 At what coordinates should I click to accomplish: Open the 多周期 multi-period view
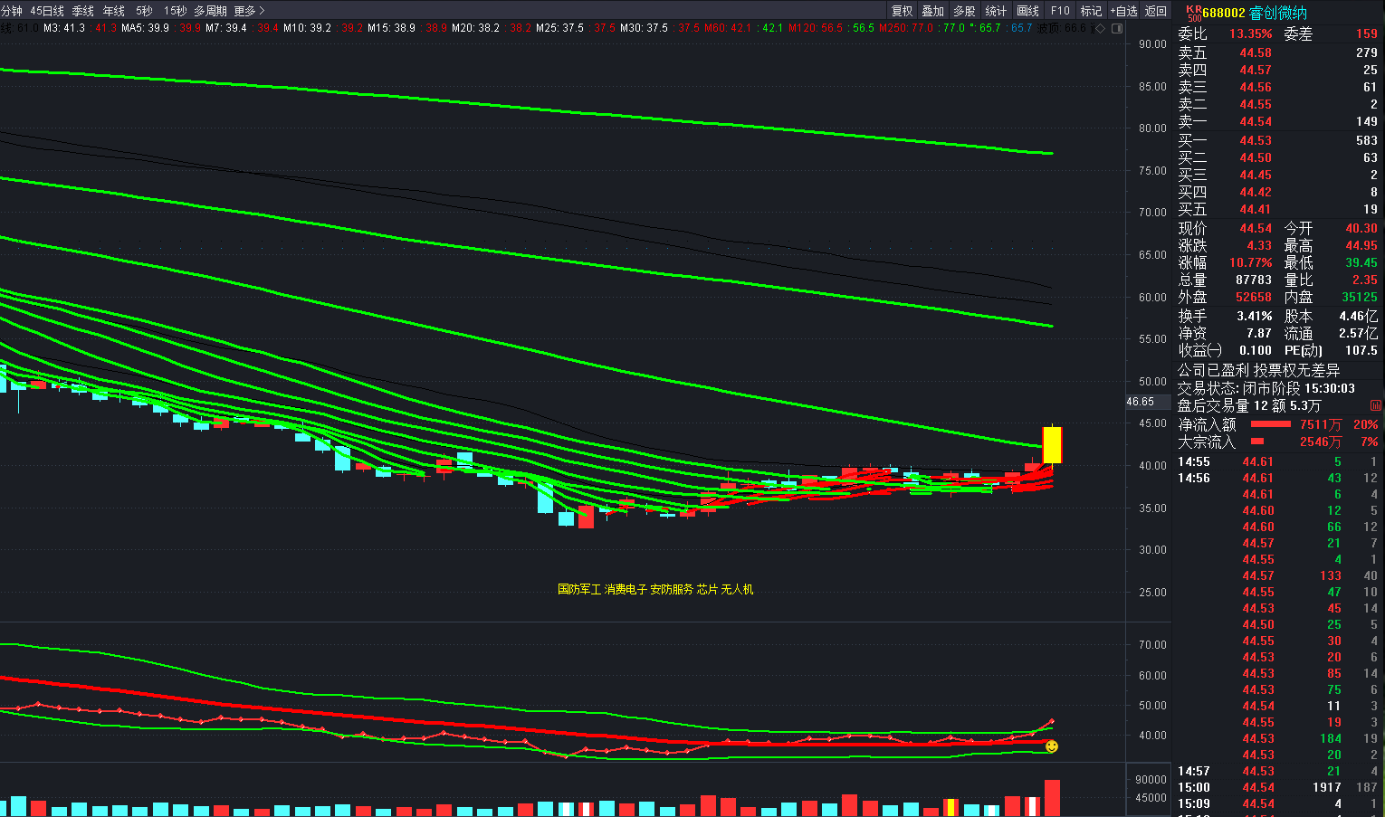[210, 11]
